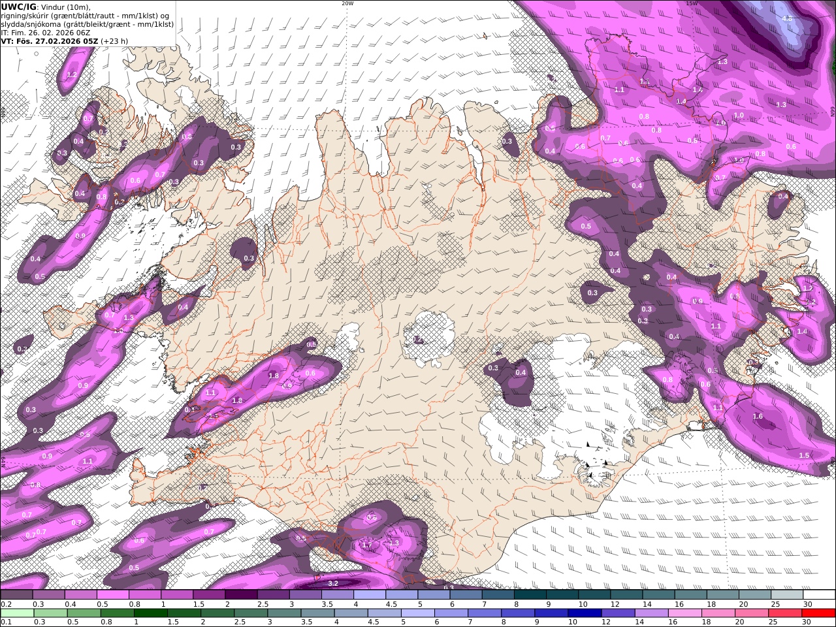The height and width of the screenshot is (627, 836).
Task: Click the 'slydda/snjókoma' legend description line
Action: pyautogui.click(x=87, y=24)
